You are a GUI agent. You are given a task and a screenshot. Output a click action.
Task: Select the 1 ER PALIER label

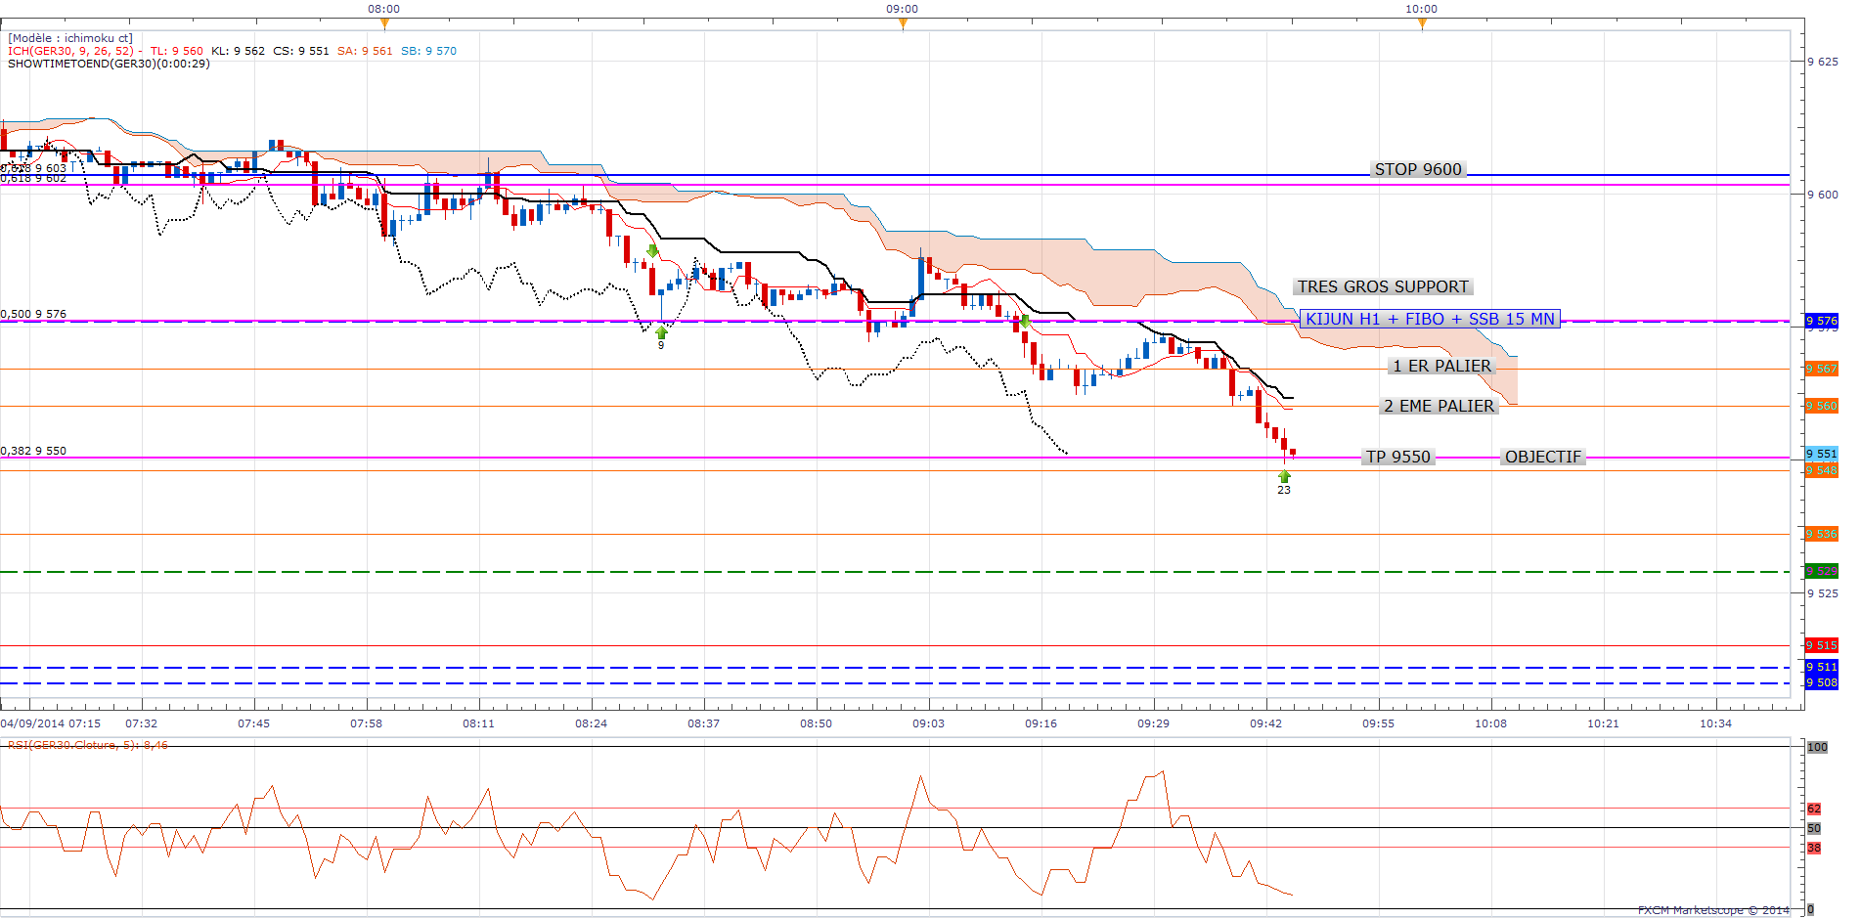tap(1441, 366)
